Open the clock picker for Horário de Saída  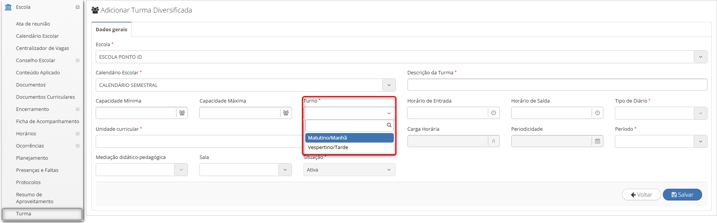(597, 113)
